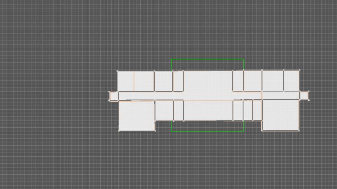Select the small right end stub room
Image resolution: width=337 pixels, height=189 pixels.
[x=304, y=96]
